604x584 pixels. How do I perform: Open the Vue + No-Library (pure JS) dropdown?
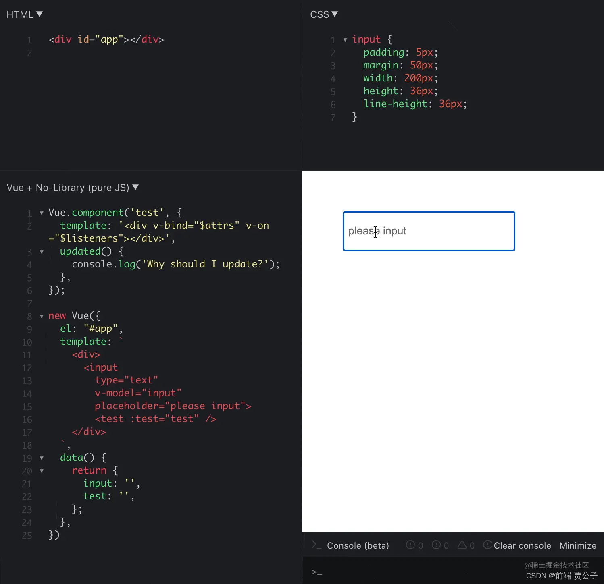click(x=136, y=187)
